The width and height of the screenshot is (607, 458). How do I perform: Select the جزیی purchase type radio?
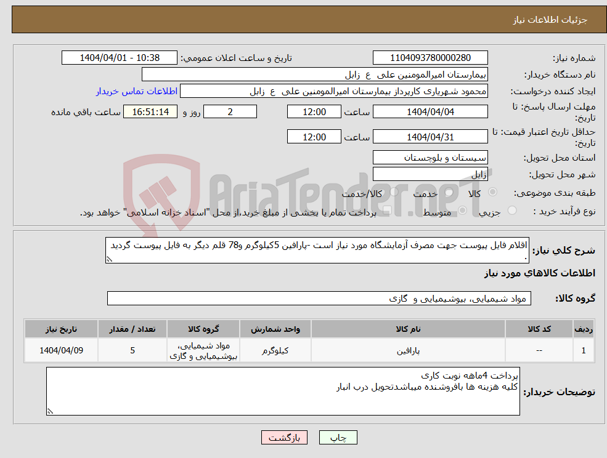pos(512,211)
